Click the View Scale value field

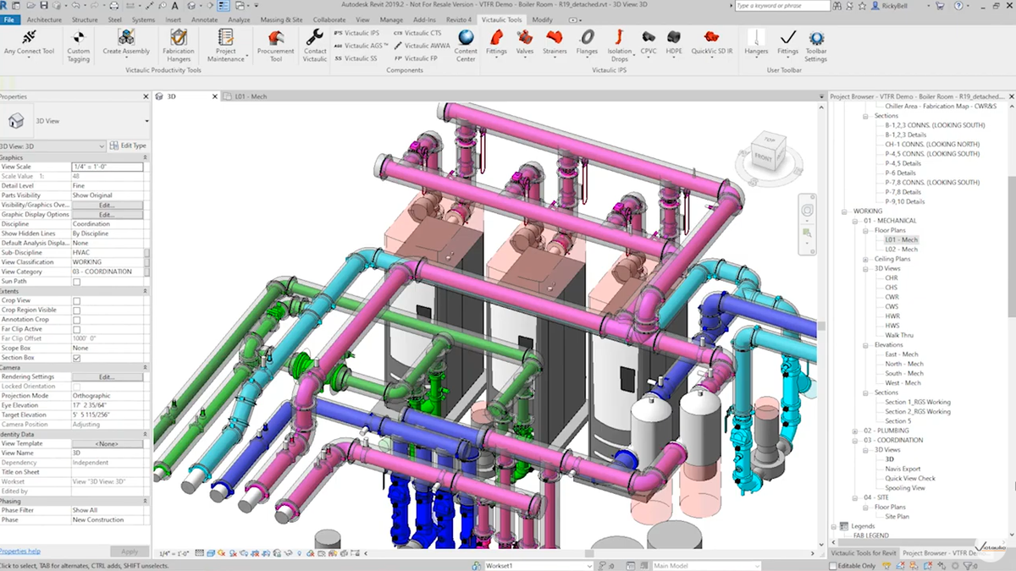pyautogui.click(x=107, y=167)
